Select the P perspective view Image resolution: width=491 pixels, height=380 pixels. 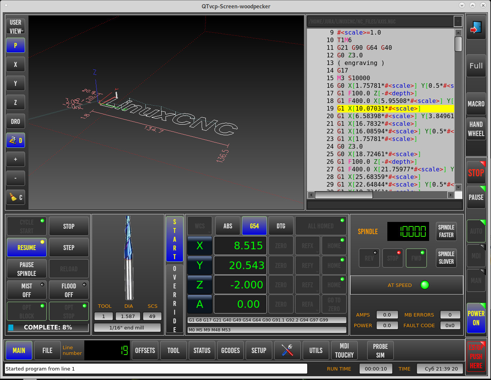16,45
